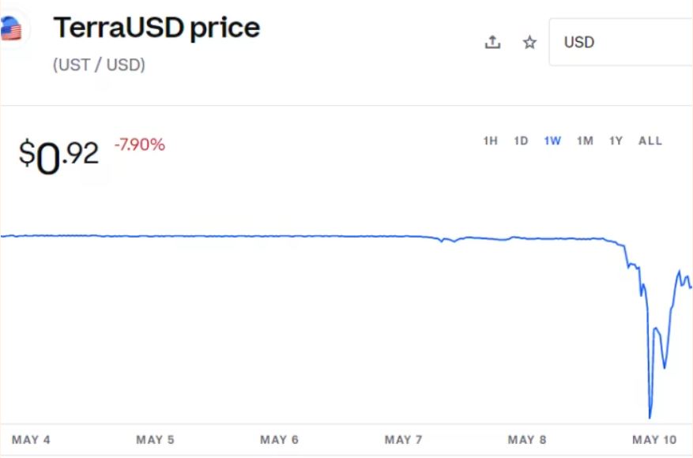The height and width of the screenshot is (458, 693).
Task: Select MAY 6 on the date axis
Action: tap(279, 440)
